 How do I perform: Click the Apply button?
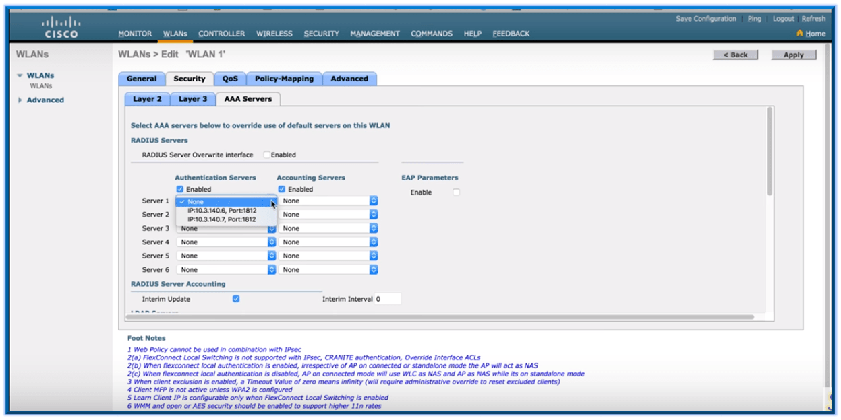[794, 55]
